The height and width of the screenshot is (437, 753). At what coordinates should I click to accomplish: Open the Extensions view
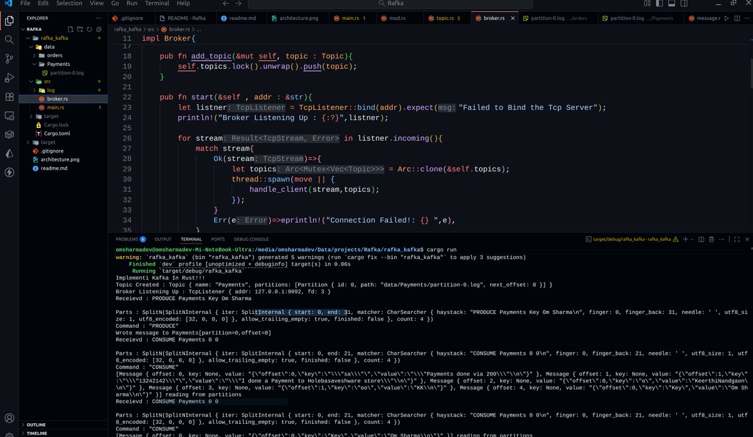pyautogui.click(x=9, y=97)
